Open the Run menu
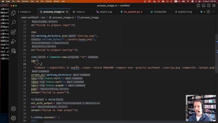 [42, 1]
